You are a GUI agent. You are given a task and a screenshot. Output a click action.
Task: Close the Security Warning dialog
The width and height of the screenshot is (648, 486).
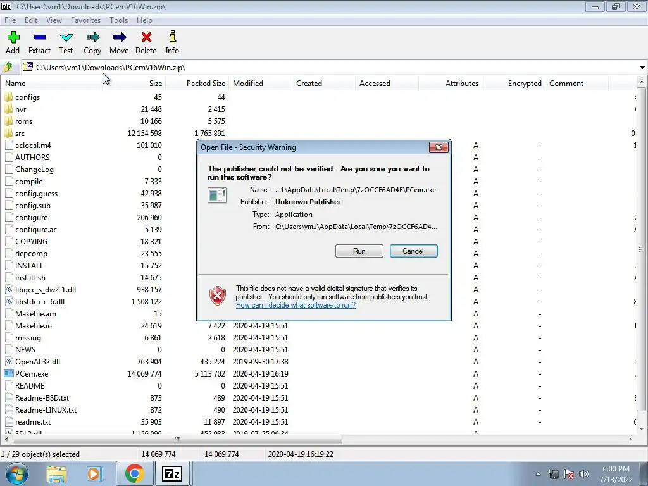(439, 147)
